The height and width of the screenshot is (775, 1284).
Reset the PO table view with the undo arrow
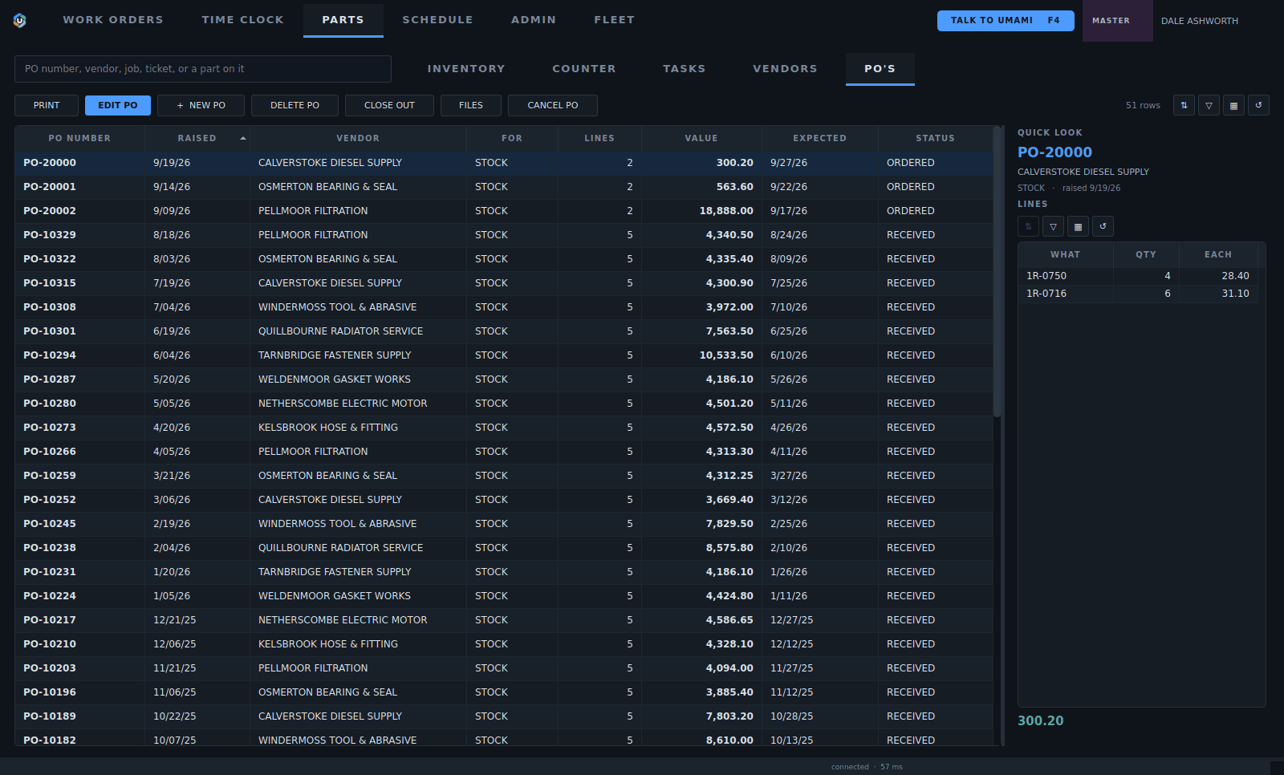pyautogui.click(x=1258, y=105)
